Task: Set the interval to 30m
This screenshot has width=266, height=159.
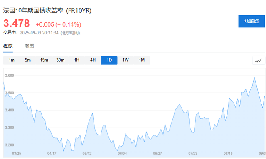Action: click(60, 60)
